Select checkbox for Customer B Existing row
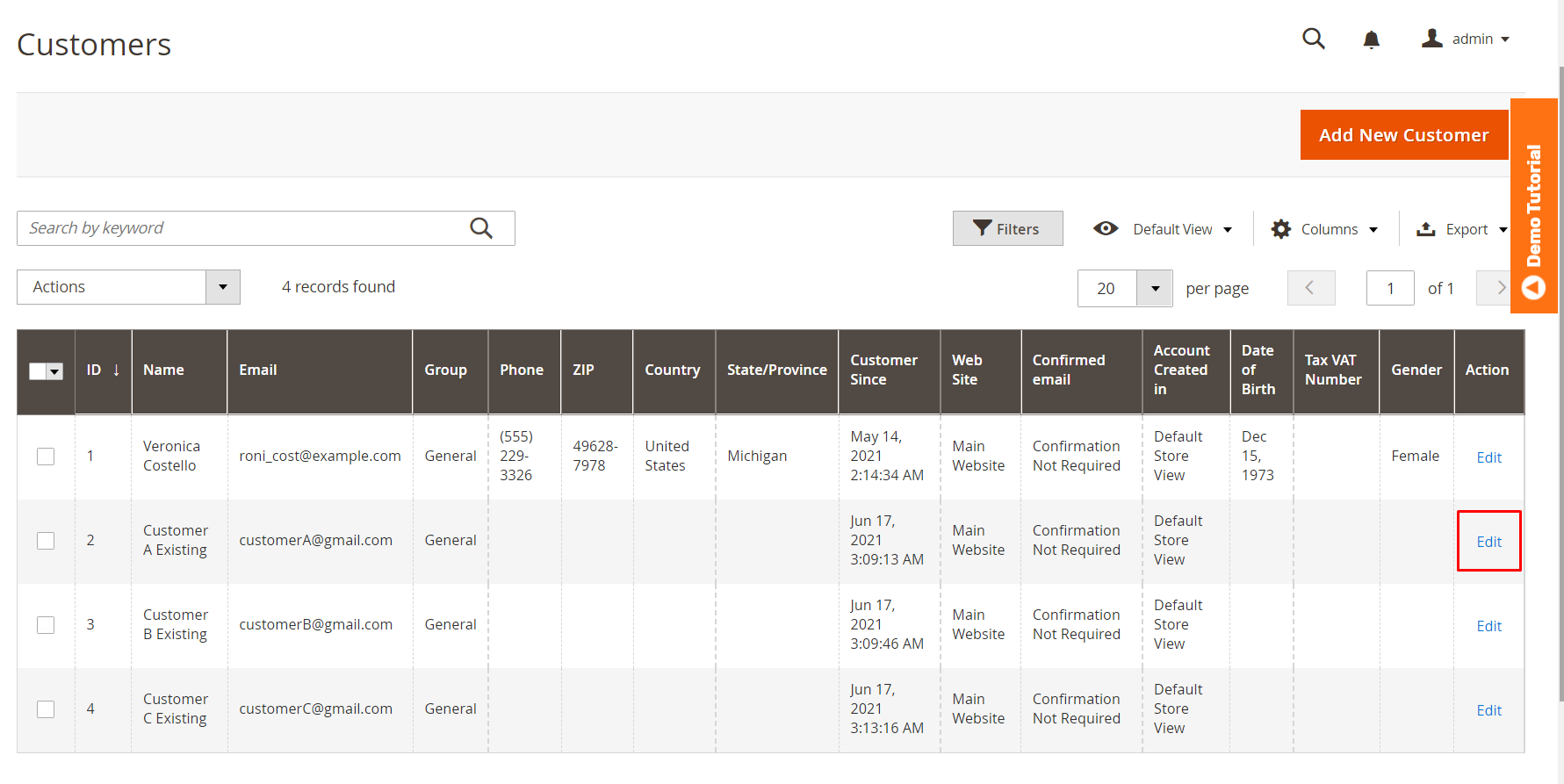1564x784 pixels. (x=46, y=625)
